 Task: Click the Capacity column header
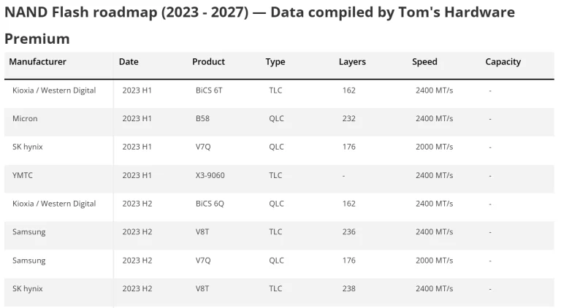coord(503,62)
